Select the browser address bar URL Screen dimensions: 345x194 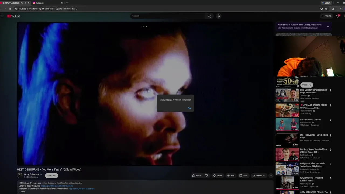(x=48, y=9)
